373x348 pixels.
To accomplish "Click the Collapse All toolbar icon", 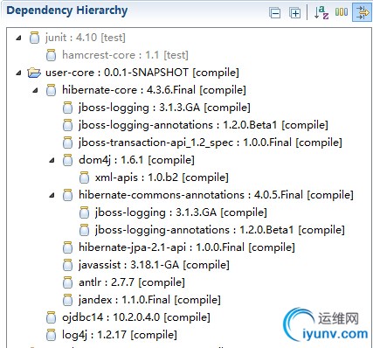I will coord(275,13).
